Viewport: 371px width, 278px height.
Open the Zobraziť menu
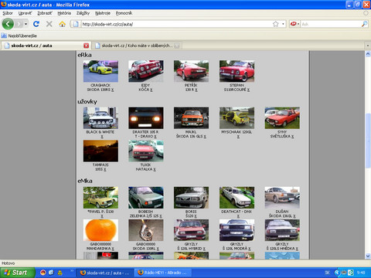pyautogui.click(x=45, y=13)
